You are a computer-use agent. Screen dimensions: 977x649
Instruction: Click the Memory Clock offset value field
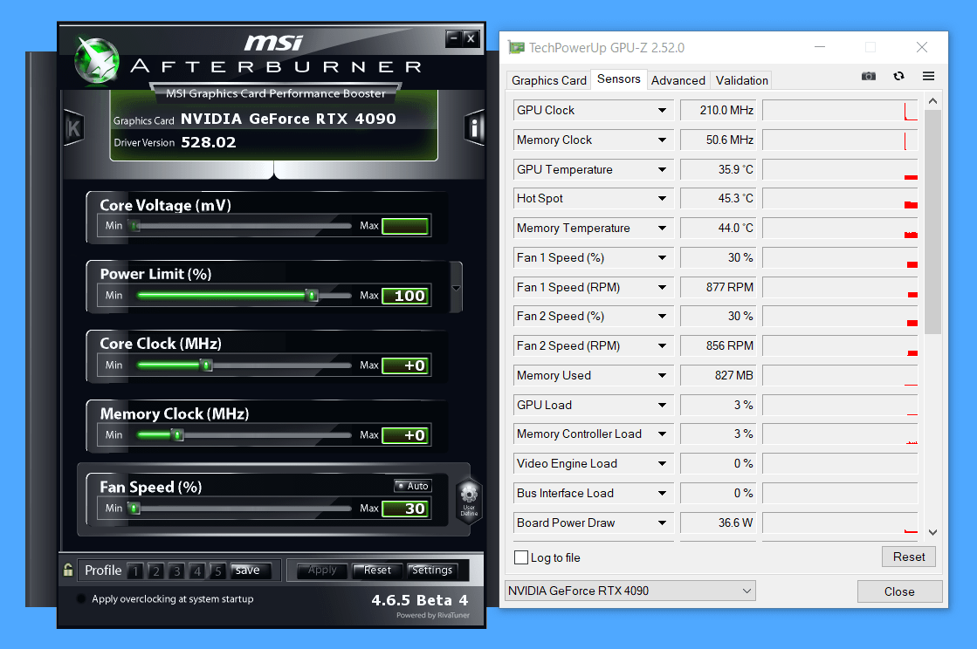point(405,435)
